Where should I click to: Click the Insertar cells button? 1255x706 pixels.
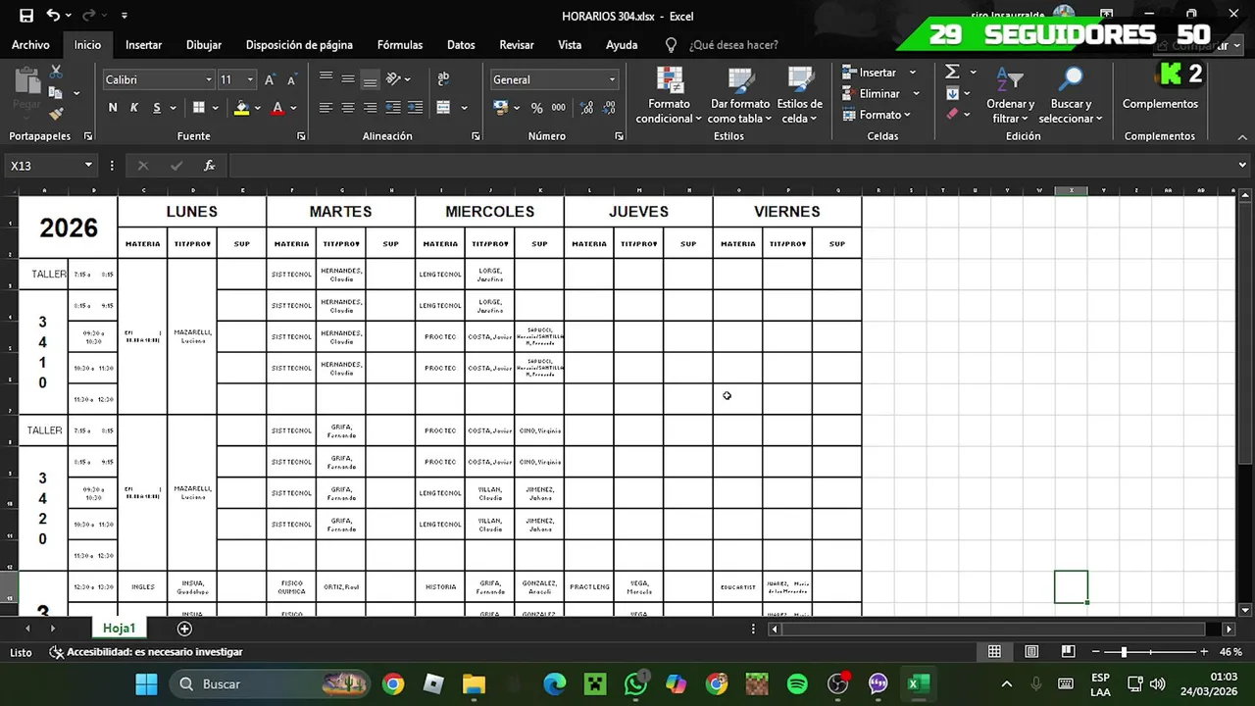click(870, 73)
